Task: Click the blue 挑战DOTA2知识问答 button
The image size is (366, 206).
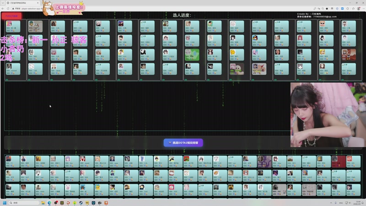Action: pyautogui.click(x=183, y=143)
